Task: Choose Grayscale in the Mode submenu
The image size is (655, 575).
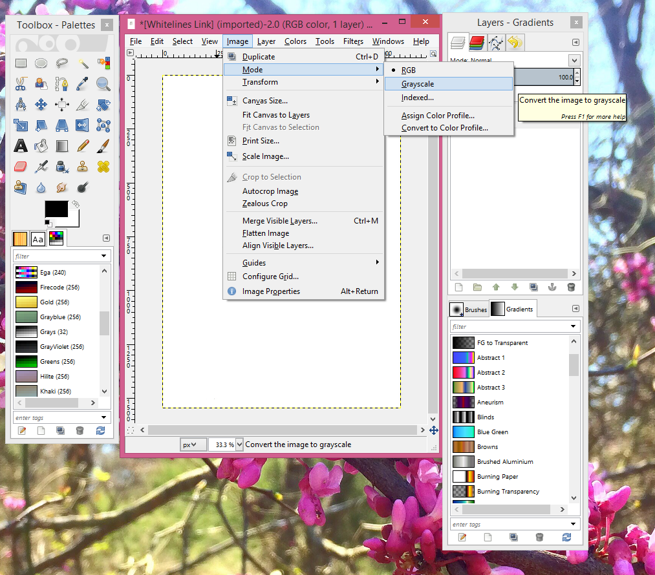Action: pos(417,84)
